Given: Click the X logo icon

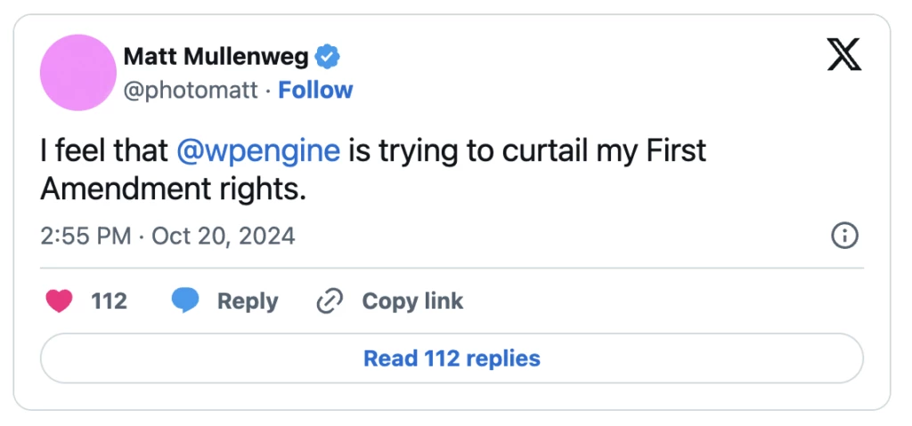Looking at the screenshot, I should (x=843, y=55).
